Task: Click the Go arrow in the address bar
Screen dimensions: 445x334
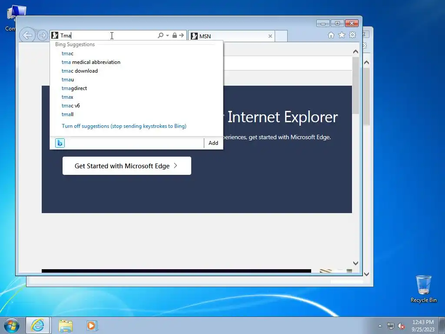Action: pyautogui.click(x=182, y=35)
